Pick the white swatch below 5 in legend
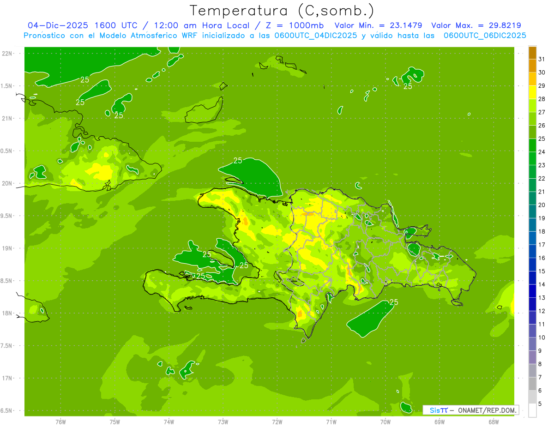 532,410
